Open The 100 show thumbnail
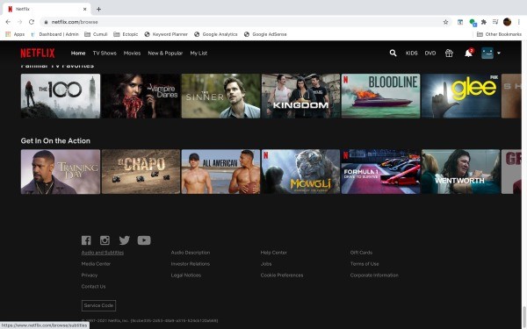The image size is (527, 329). [x=61, y=96]
